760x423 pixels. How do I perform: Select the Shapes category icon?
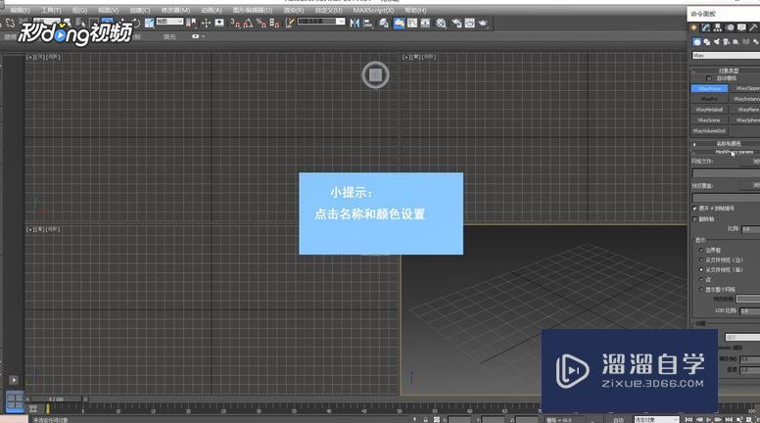tap(707, 42)
